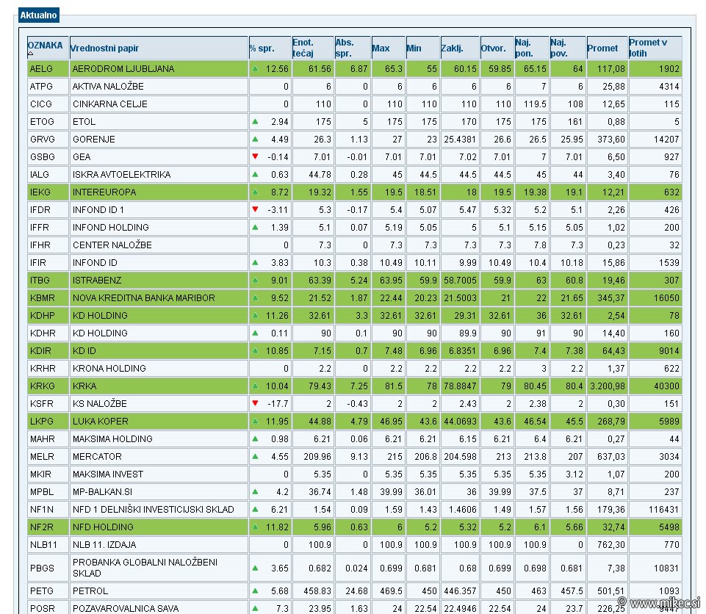Click red down arrow in KSFR row

coord(256,403)
